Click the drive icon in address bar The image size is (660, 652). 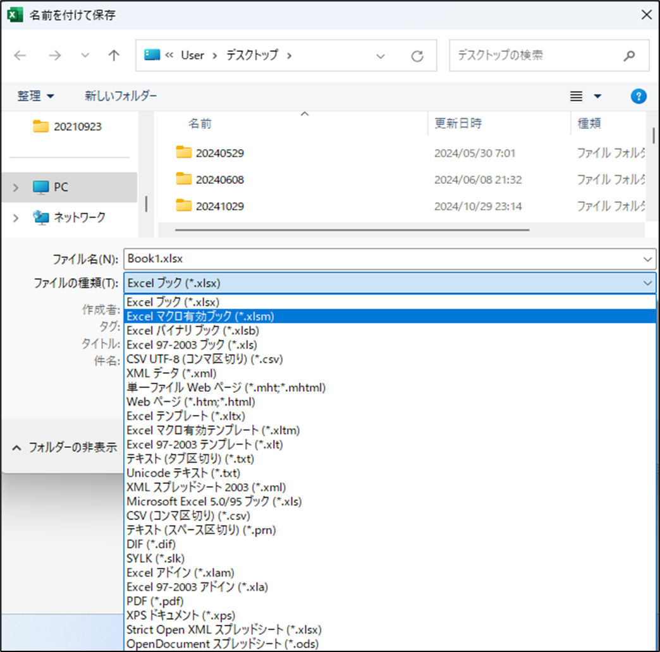point(152,55)
